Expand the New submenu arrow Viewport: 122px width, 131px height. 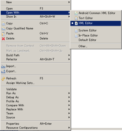pos(69,2)
